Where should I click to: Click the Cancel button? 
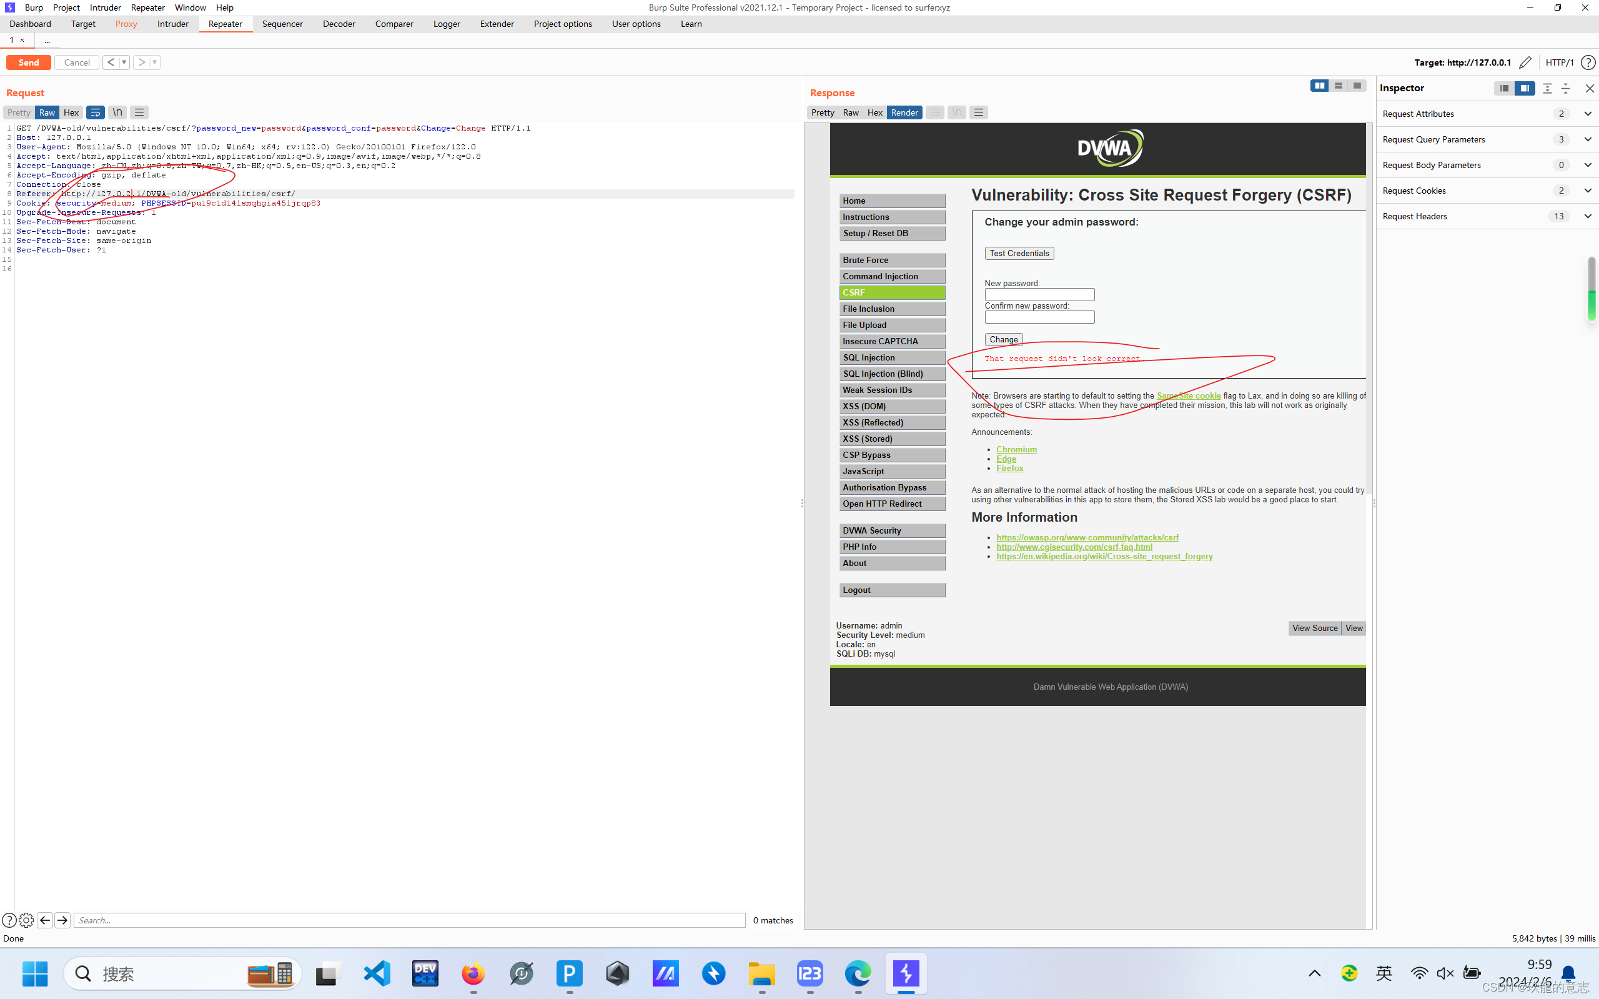coord(77,62)
